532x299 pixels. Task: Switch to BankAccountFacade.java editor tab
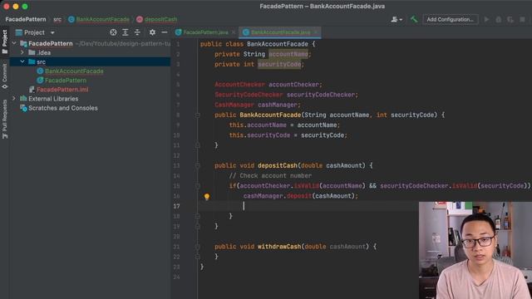tap(280, 32)
